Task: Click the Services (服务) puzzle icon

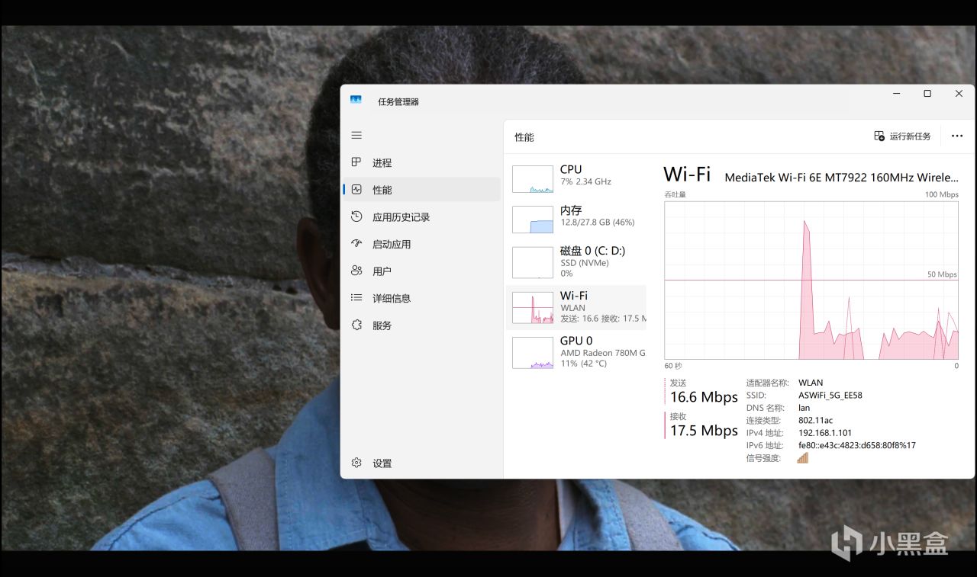Action: pyautogui.click(x=356, y=325)
